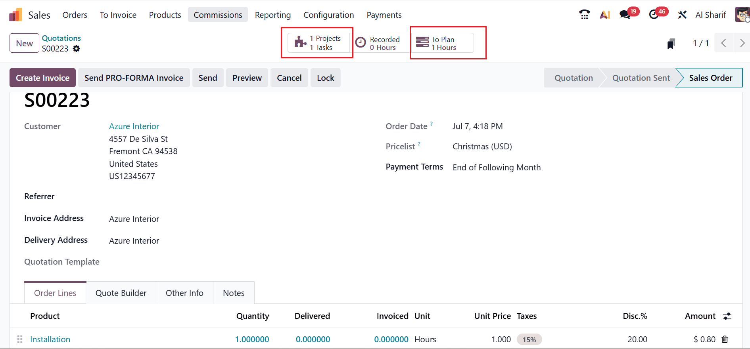Open the Reporting menu
The height and width of the screenshot is (349, 750).
pyautogui.click(x=273, y=15)
